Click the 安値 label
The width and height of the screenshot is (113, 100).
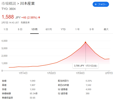pos(4,89)
